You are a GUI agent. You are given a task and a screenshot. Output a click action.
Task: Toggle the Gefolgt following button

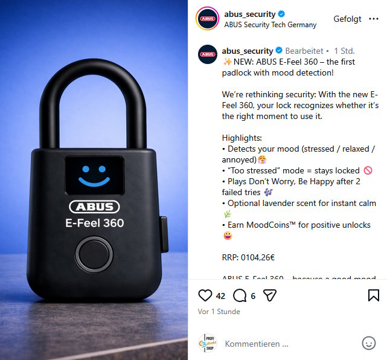pos(347,19)
